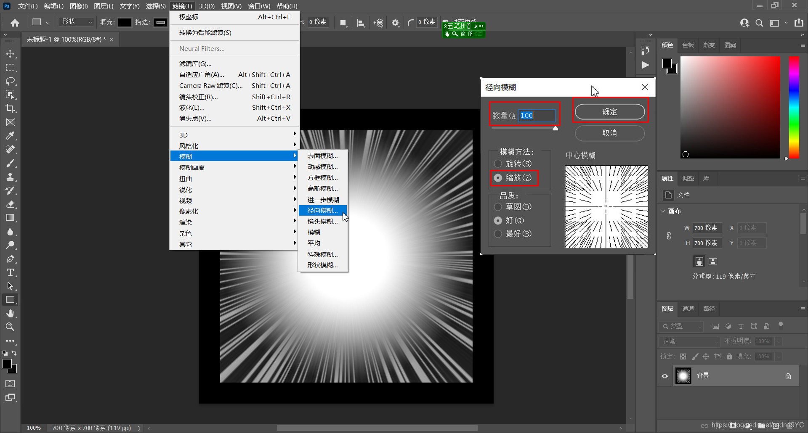Expand the 风格化 filter submenu
Image resolution: width=808 pixels, height=433 pixels.
pyautogui.click(x=234, y=146)
